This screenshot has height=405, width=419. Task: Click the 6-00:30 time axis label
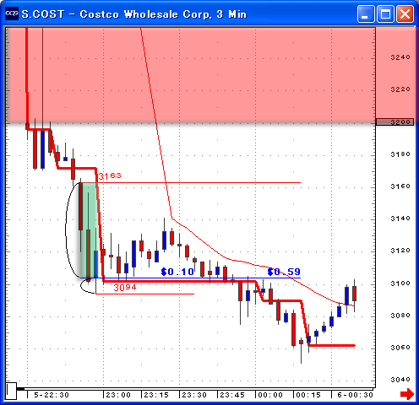355,395
